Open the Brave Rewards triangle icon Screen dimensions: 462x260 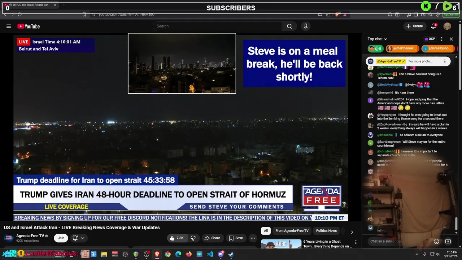345,14
